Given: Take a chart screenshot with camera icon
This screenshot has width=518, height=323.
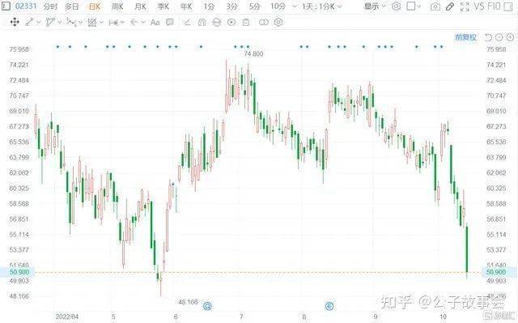Looking at the screenshot, I should pos(435,6).
